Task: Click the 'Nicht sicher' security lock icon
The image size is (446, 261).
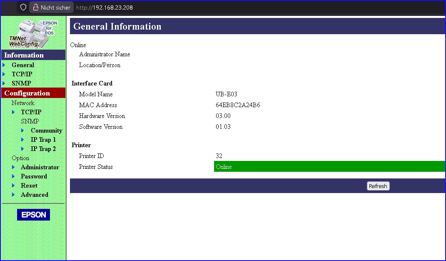Action: pyautogui.click(x=36, y=8)
